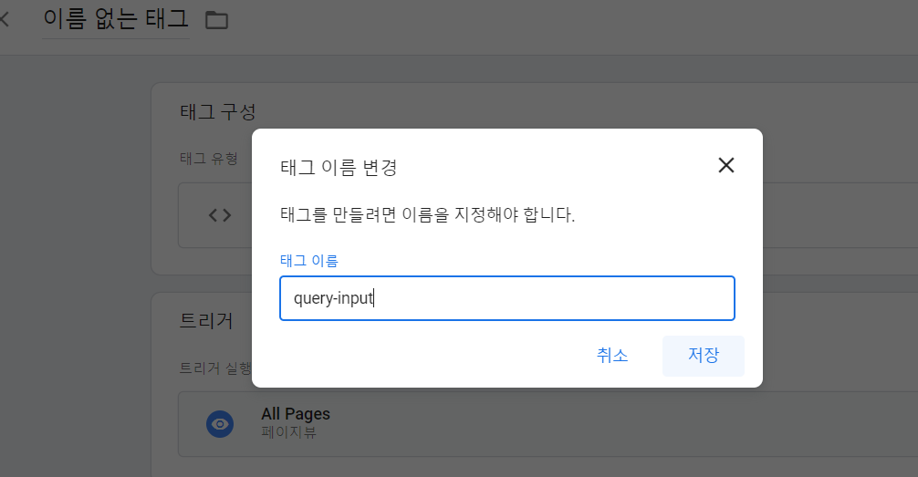Open the All Pages trigger row
918x477 pixels.
pos(548,424)
